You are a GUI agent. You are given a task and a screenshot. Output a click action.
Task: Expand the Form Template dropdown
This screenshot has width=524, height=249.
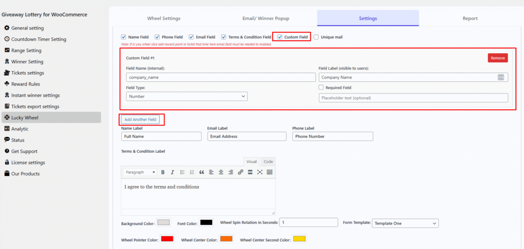click(405, 223)
